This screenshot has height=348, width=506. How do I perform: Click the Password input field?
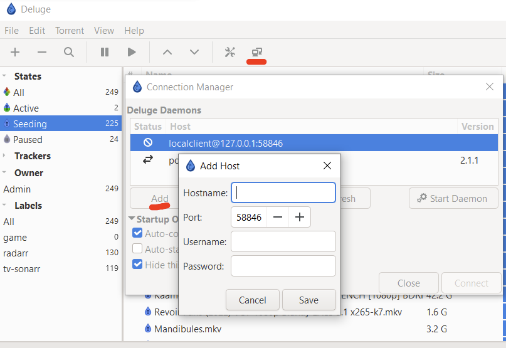pyautogui.click(x=283, y=266)
